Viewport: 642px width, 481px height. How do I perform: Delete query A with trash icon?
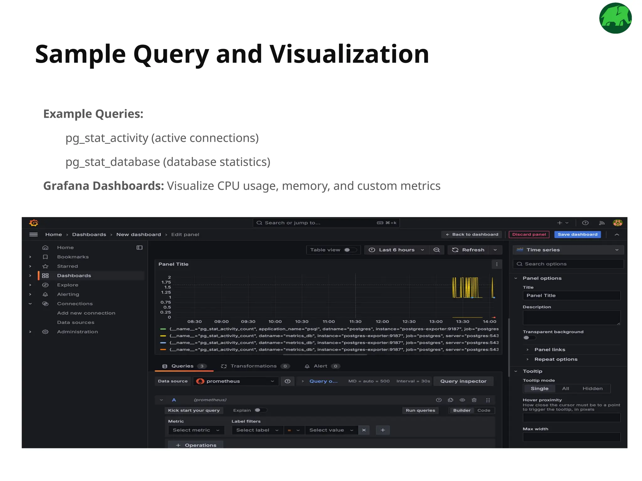[474, 400]
